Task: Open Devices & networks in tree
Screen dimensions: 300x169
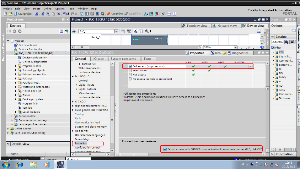Action: pos(30,49)
